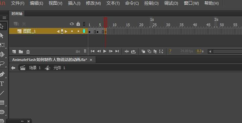
Task: Go to previous keyframe on 图层_1
Action: pyautogui.click(x=58, y=31)
